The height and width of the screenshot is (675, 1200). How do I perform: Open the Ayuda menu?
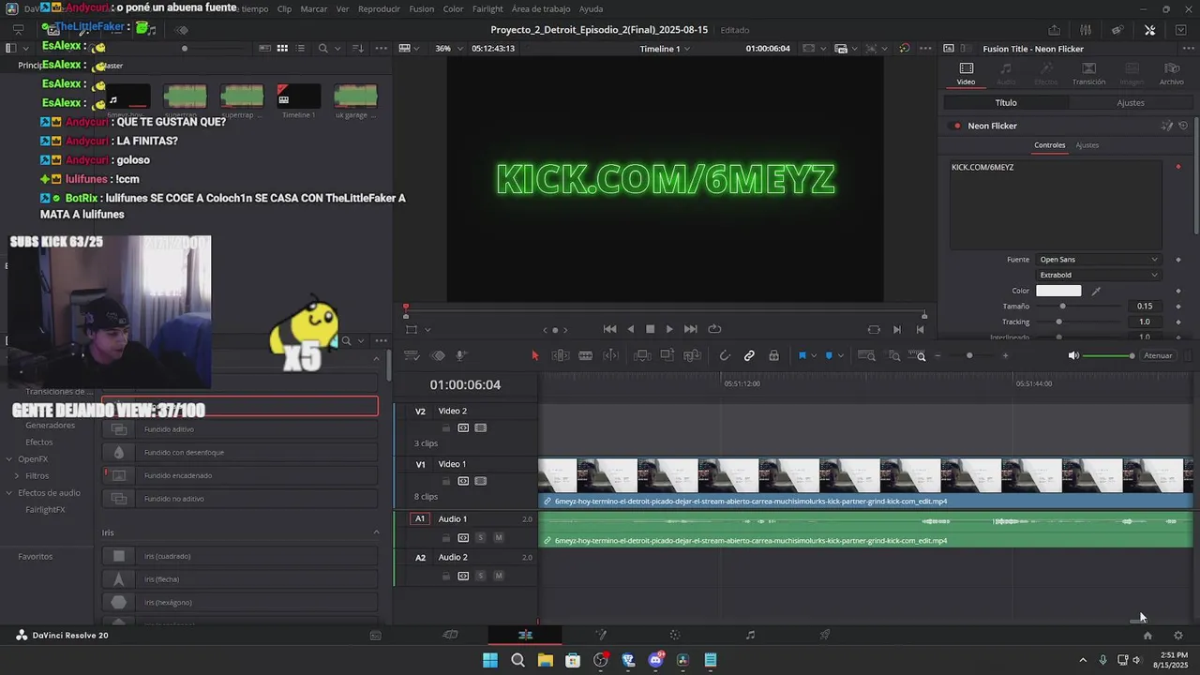coord(591,8)
